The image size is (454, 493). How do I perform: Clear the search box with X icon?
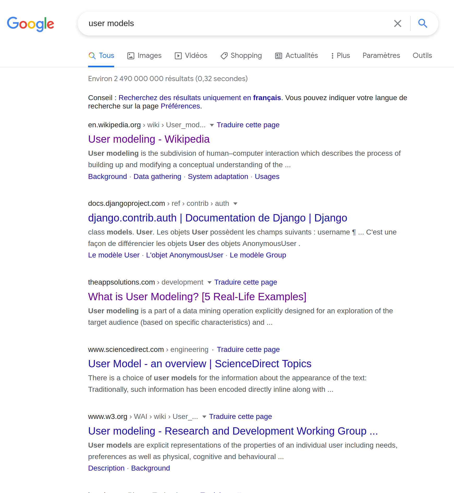397,23
